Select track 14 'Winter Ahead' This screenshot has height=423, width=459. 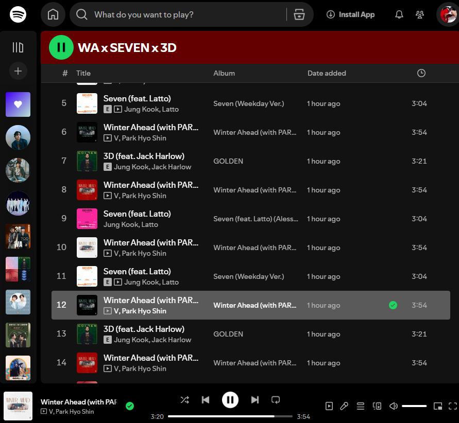[250, 362]
